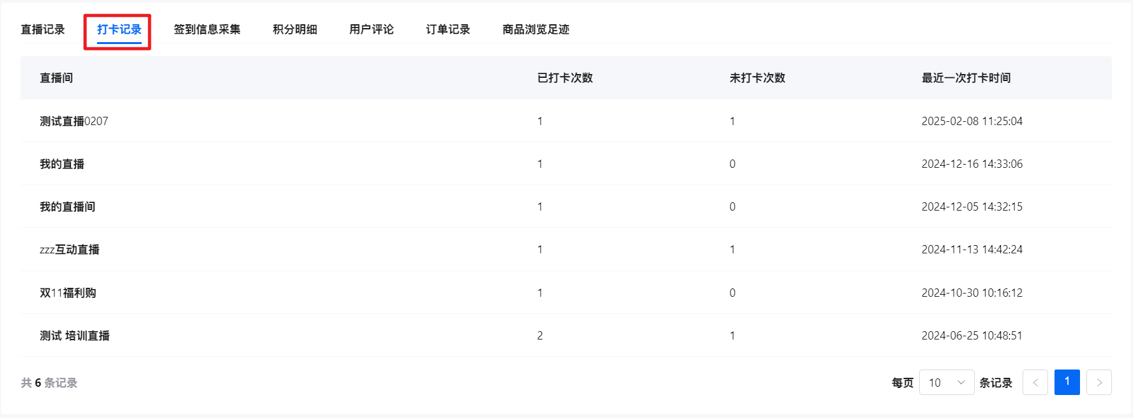Screen dimensions: 1133x418
Task: Open the 直播记录 tab
Action: [43, 29]
